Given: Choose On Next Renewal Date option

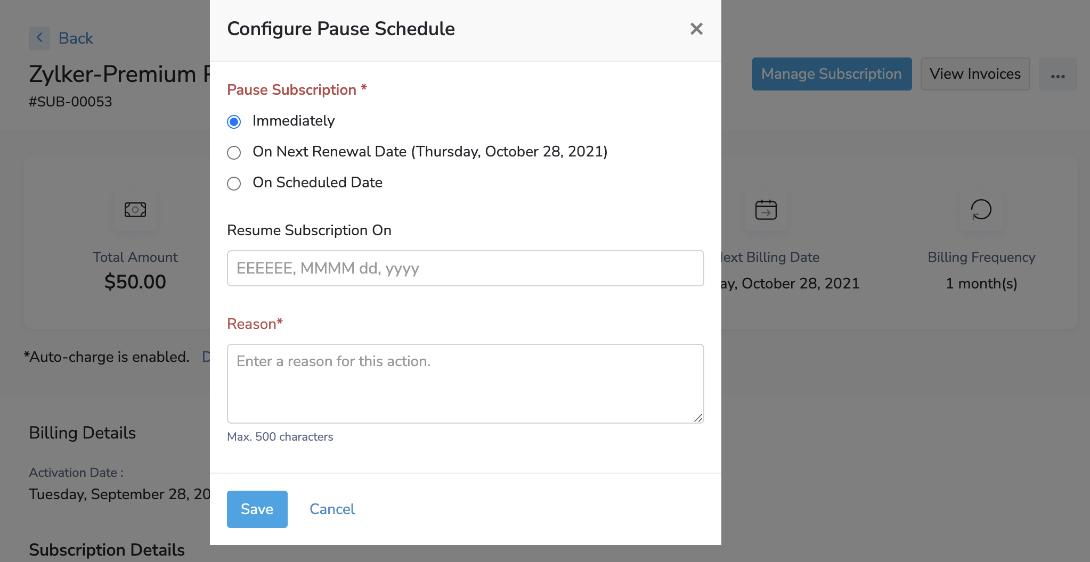Looking at the screenshot, I should pos(234,153).
